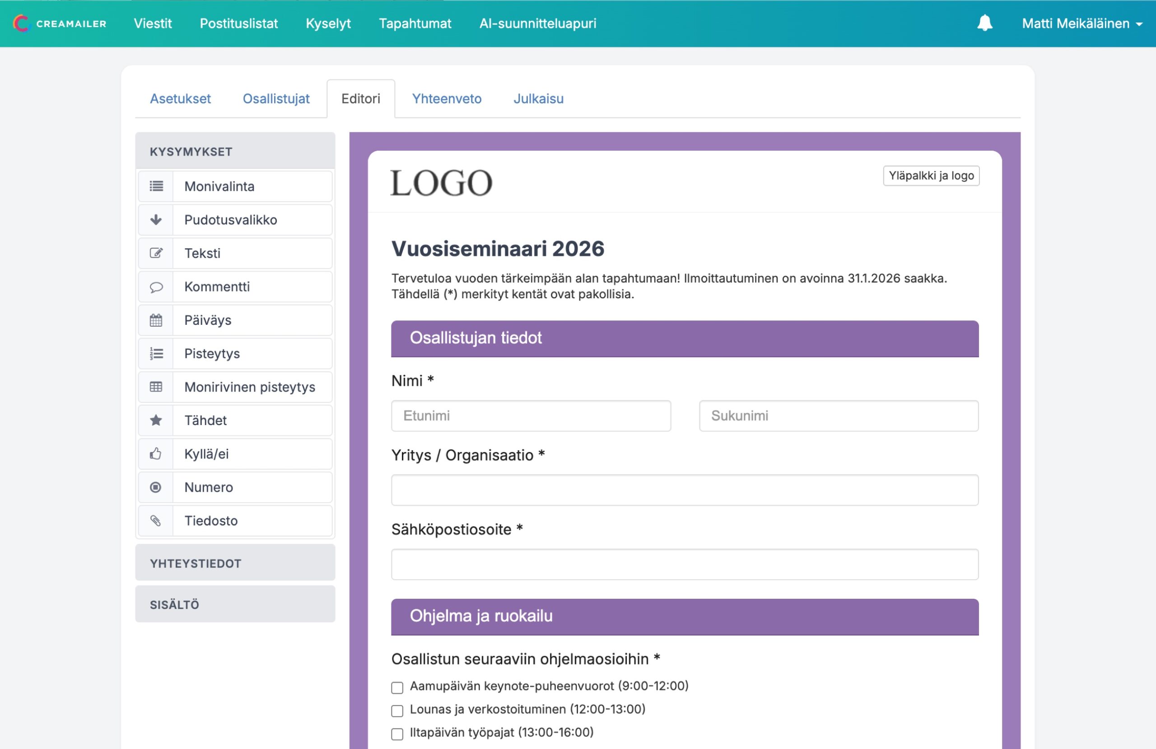Click the Päiväys calendar icon
The width and height of the screenshot is (1156, 749).
click(x=156, y=320)
